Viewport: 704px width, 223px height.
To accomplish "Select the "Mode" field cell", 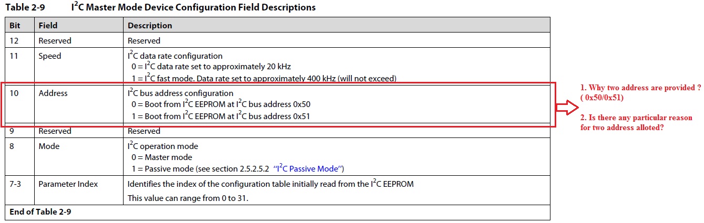I will [x=49, y=146].
